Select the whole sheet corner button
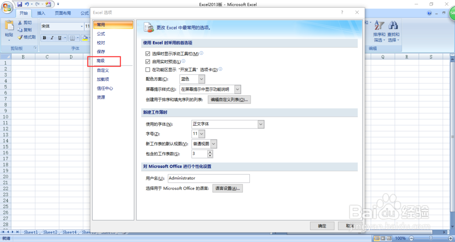 [x=5, y=57]
